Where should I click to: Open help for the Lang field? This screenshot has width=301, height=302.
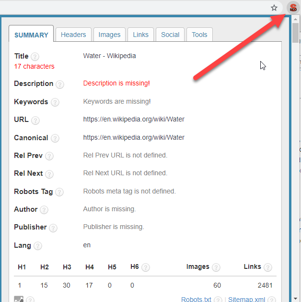coord(38,246)
